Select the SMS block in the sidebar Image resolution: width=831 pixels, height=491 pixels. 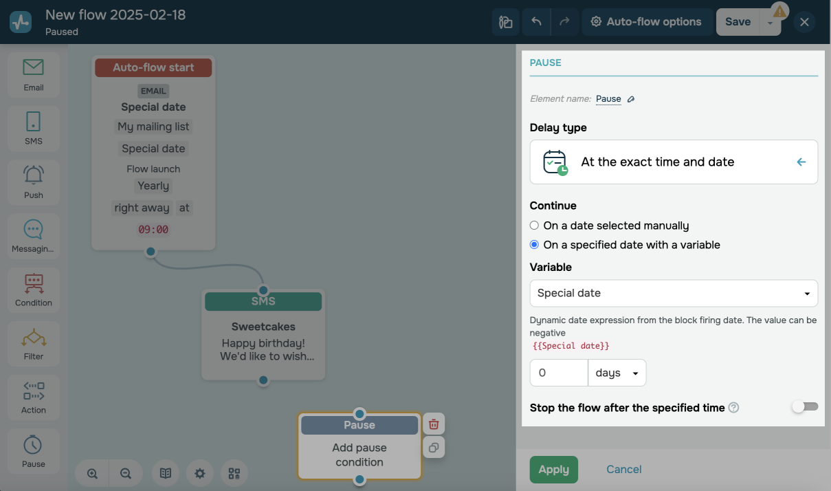(33, 129)
